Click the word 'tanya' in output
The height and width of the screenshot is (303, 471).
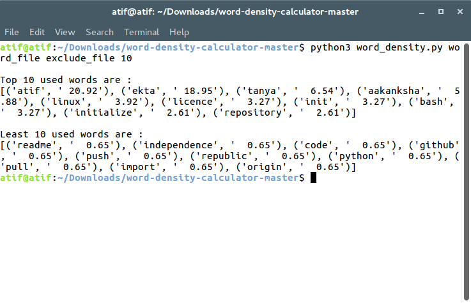point(261,91)
